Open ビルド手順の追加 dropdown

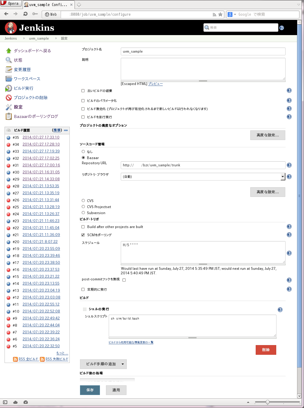pos(103,364)
